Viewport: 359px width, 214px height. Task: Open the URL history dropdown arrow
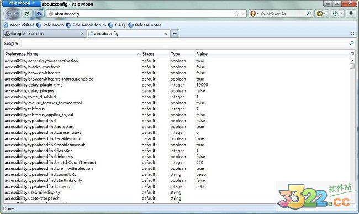click(x=242, y=14)
